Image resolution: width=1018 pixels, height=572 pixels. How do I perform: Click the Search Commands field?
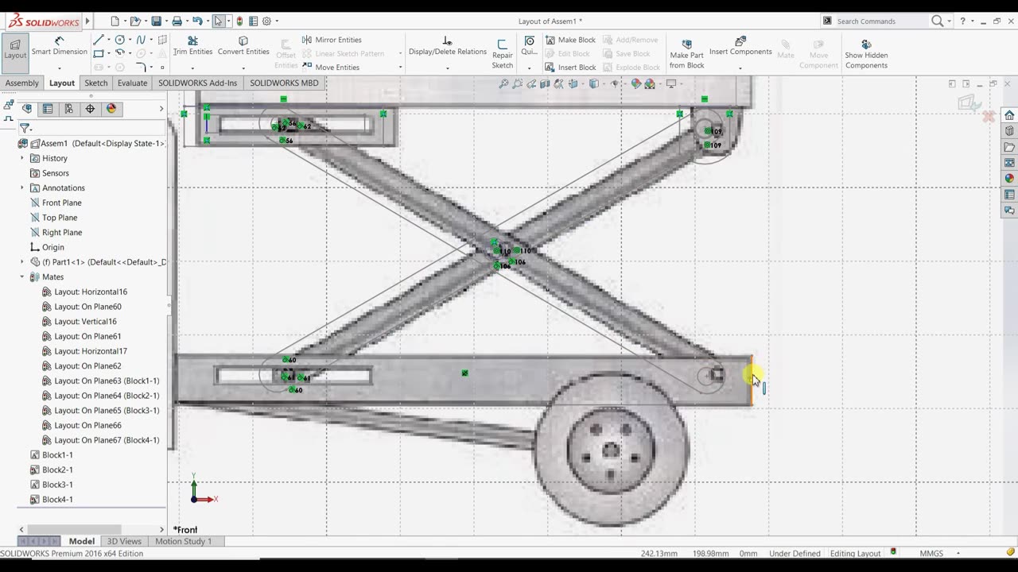point(880,21)
